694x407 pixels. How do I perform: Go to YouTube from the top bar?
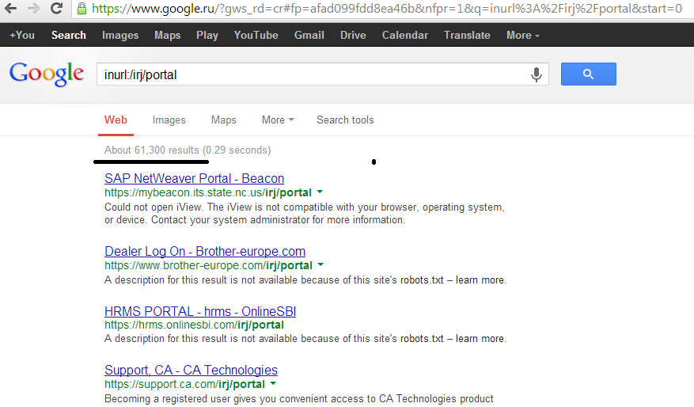coord(256,36)
